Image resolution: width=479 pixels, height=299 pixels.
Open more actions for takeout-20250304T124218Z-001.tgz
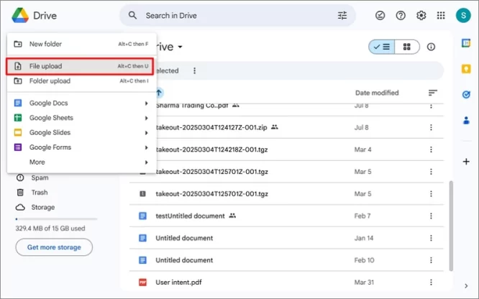coord(431,149)
